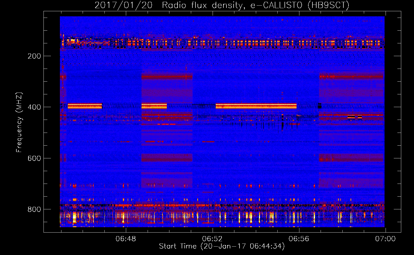Screen dimensions: 414x255
Task: Click the 07:00 time tick label
Action: click(x=385, y=239)
